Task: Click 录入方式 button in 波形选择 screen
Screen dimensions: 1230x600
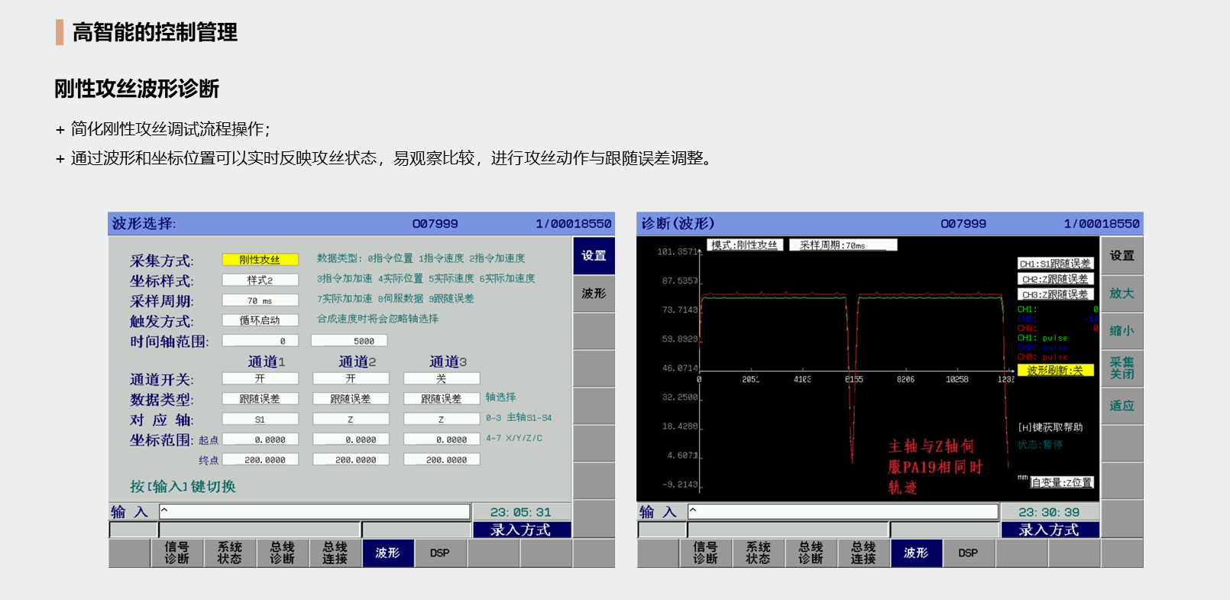Action: 521,530
